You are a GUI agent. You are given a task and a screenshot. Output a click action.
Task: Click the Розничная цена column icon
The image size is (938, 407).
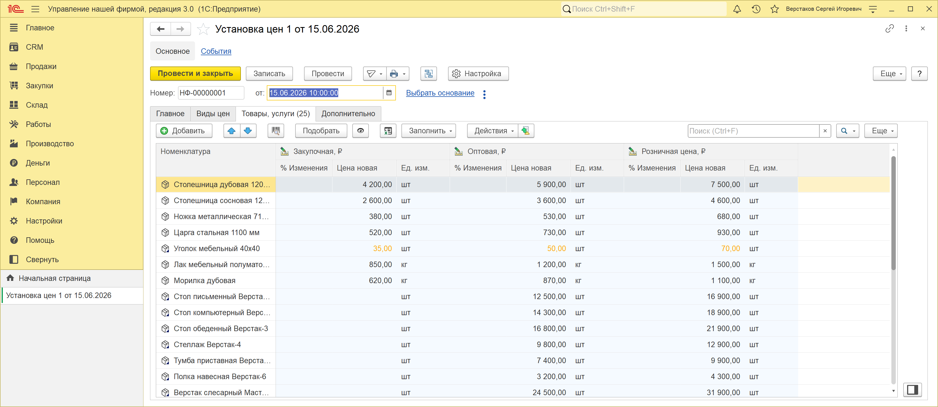pos(633,152)
